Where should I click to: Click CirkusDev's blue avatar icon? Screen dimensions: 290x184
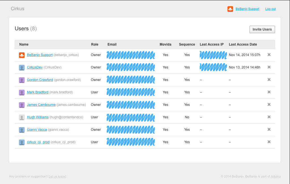coord(22,68)
